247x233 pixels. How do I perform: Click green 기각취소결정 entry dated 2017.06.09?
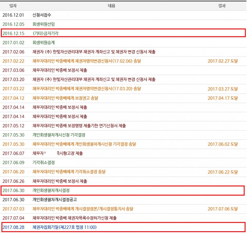point(44,163)
